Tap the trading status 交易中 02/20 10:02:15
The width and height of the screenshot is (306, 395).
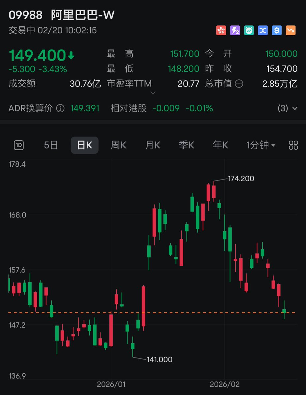[x=53, y=31]
